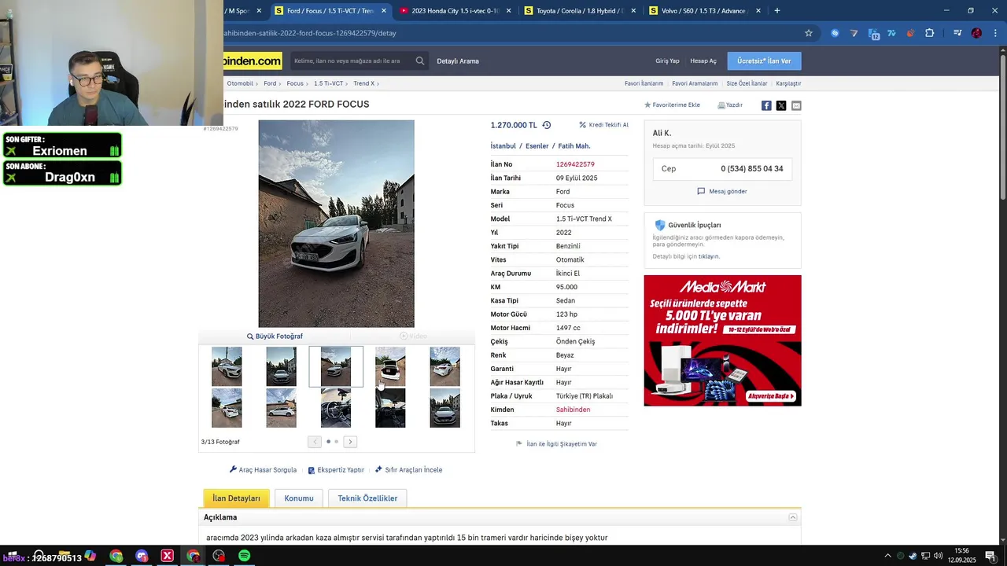The height and width of the screenshot is (566, 1007).
Task: Open Chrome three-dot menu
Action: tap(995, 33)
